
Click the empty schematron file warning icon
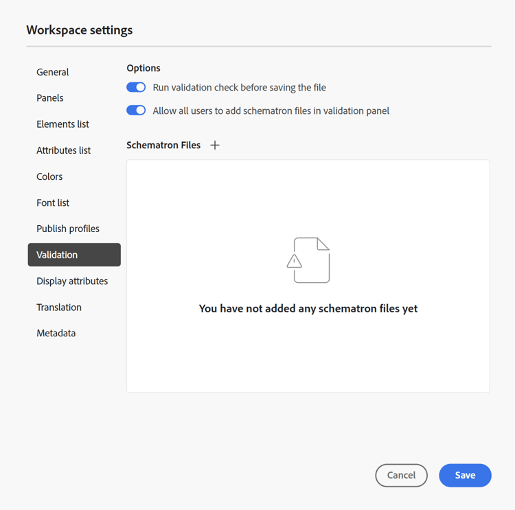(x=308, y=260)
